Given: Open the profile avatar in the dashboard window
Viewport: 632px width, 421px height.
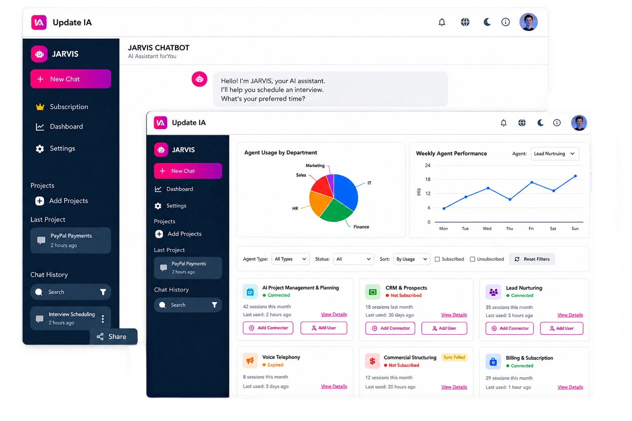Looking at the screenshot, I should [x=579, y=123].
